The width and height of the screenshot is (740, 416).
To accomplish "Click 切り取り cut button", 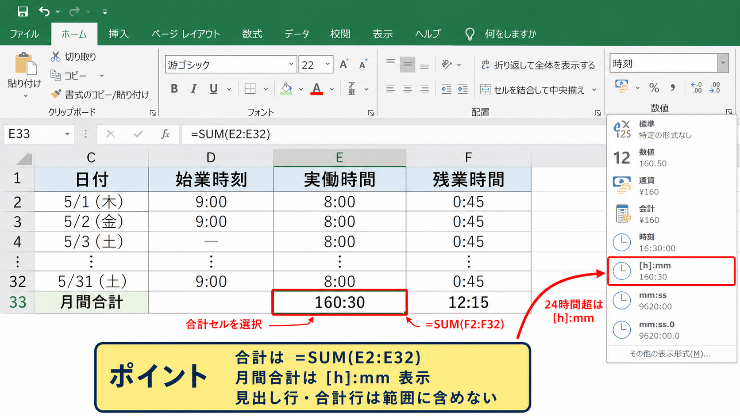I will (73, 57).
